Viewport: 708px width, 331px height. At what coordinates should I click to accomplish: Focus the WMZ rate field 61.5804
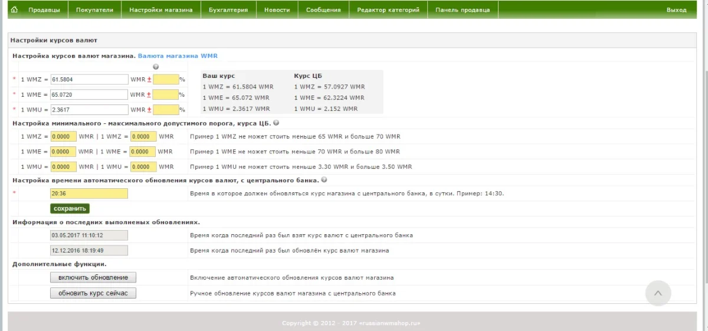tap(89, 79)
